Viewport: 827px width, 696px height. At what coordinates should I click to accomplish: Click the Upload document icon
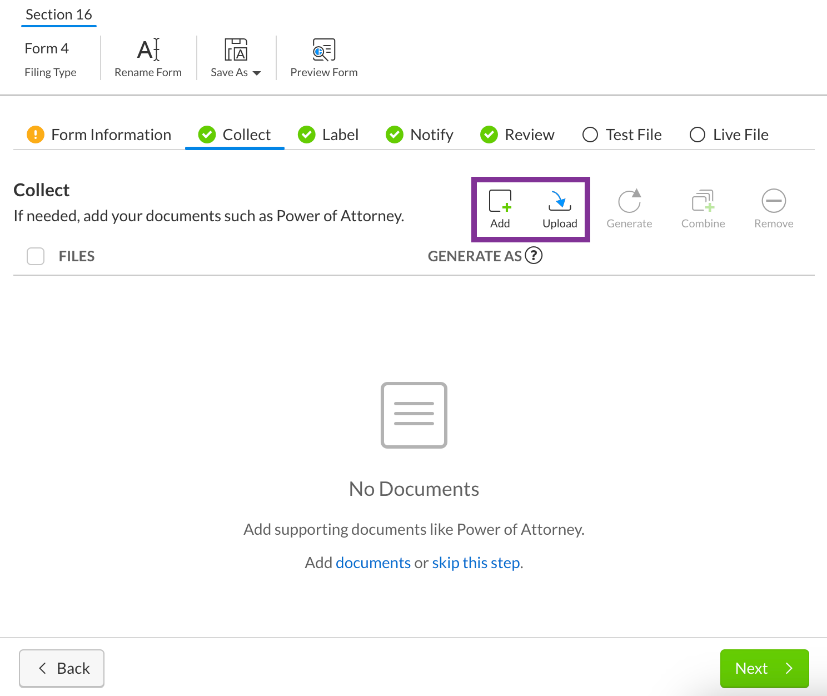(x=560, y=201)
